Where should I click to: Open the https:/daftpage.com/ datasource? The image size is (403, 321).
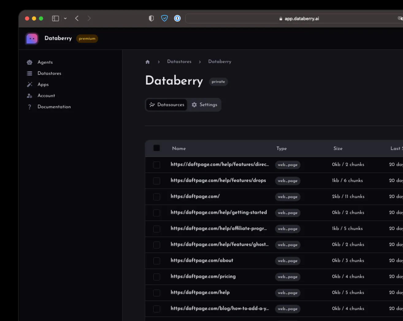pos(195,196)
